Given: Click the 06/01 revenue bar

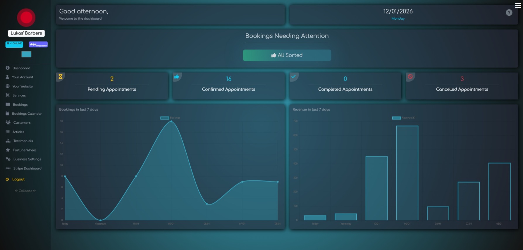Looking at the screenshot, I should click(x=500, y=192).
